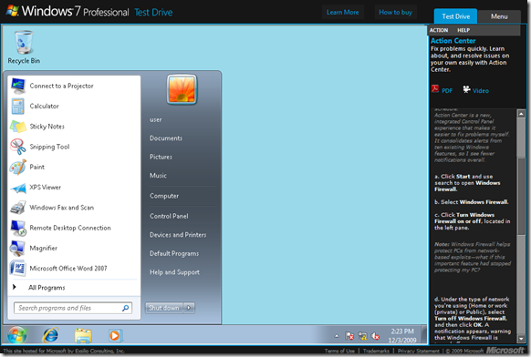Click the sidebar scrollbar thumb

point(521,196)
